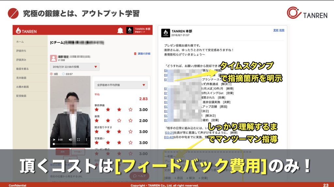Click the 更新 link on the comment

[276, 30]
